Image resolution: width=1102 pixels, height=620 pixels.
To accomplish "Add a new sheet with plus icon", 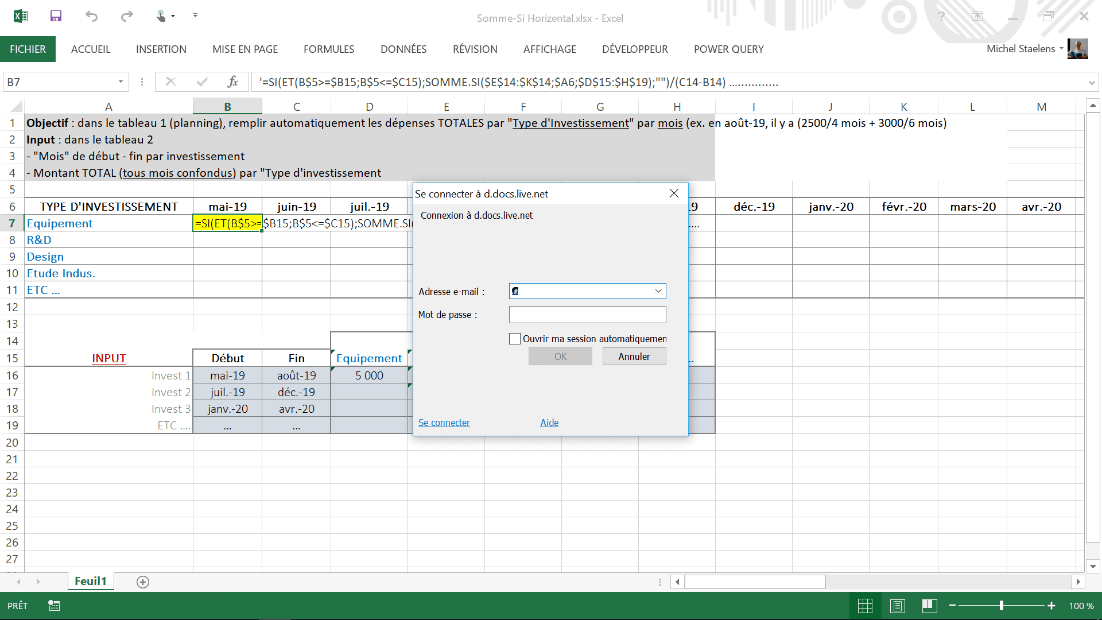I will pyautogui.click(x=143, y=582).
